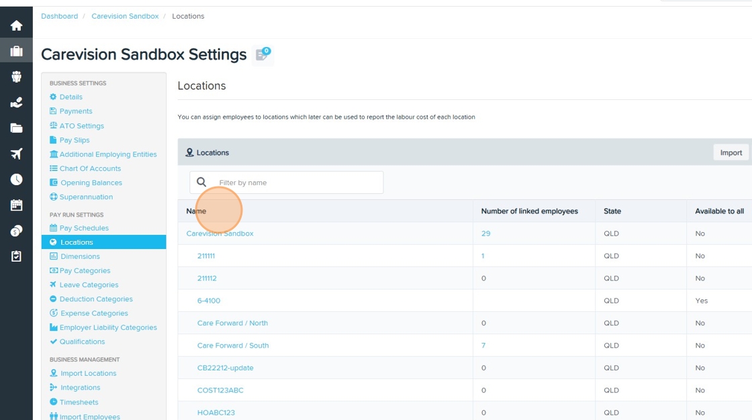
Task: Focus the Filter by name field
Action: [x=286, y=182]
